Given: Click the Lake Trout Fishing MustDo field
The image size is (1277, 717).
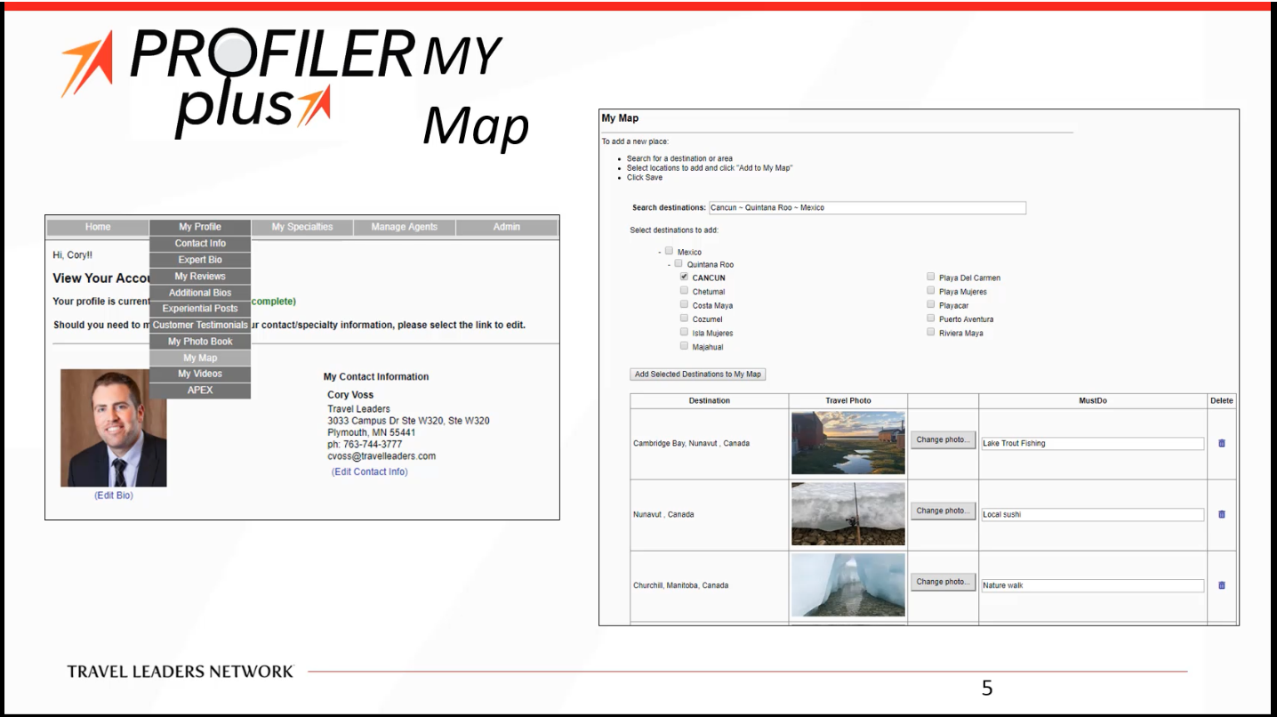Looking at the screenshot, I should tap(1093, 443).
